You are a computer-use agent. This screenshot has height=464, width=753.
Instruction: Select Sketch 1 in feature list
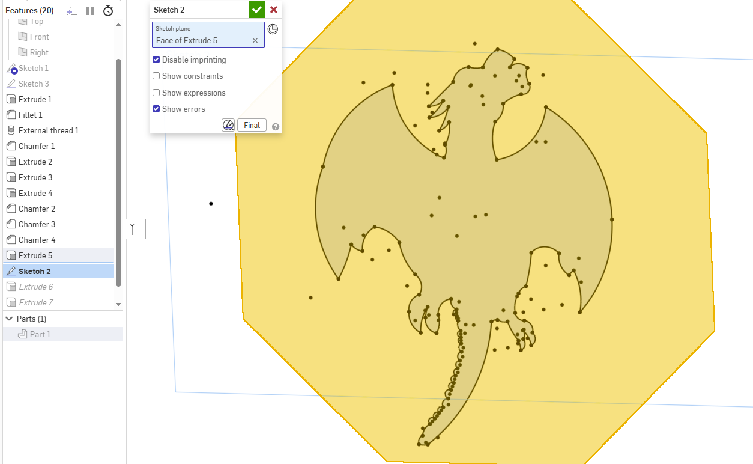[34, 68]
